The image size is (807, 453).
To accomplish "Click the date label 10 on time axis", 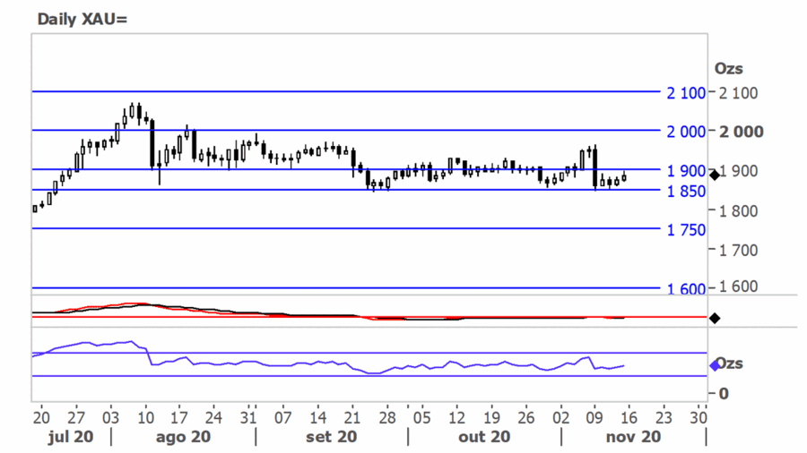I will coord(145,417).
